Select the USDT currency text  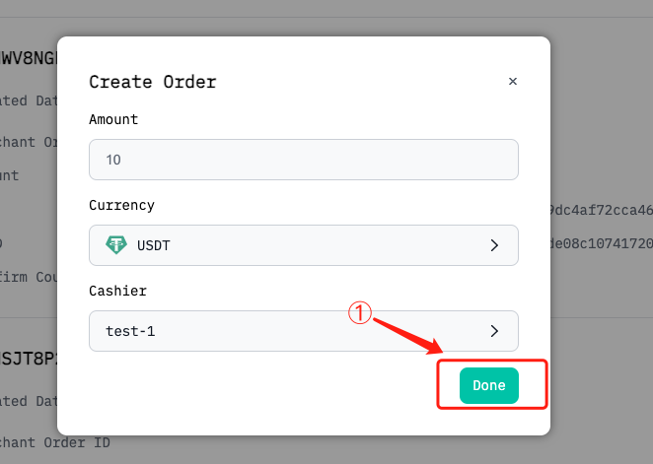[154, 244]
